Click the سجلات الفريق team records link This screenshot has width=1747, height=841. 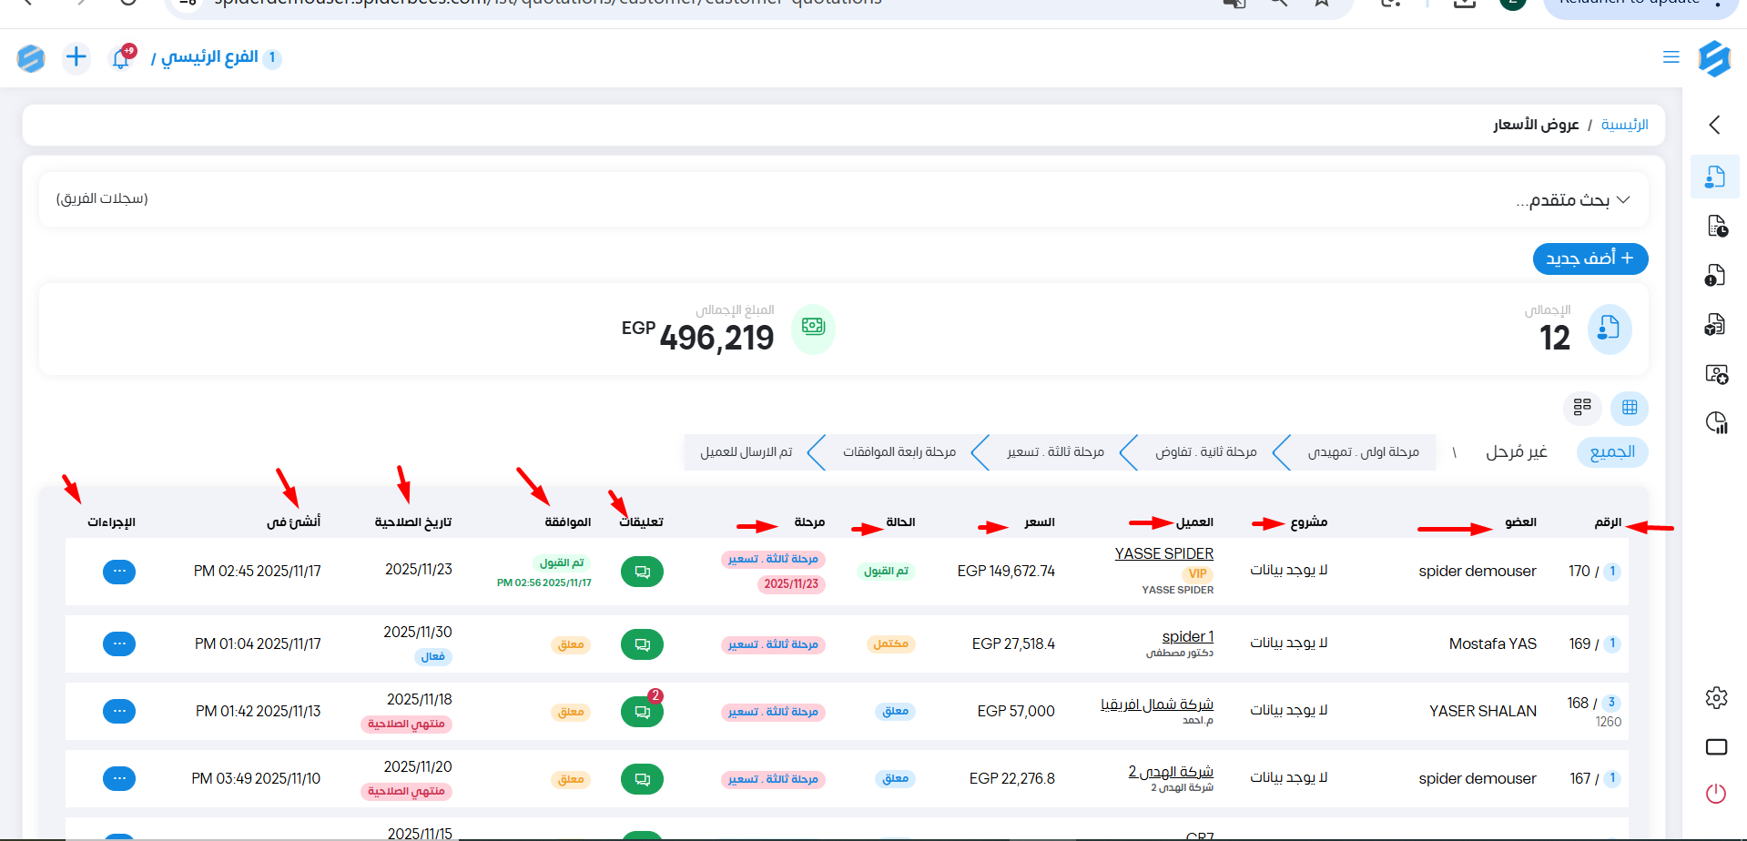[x=102, y=198]
